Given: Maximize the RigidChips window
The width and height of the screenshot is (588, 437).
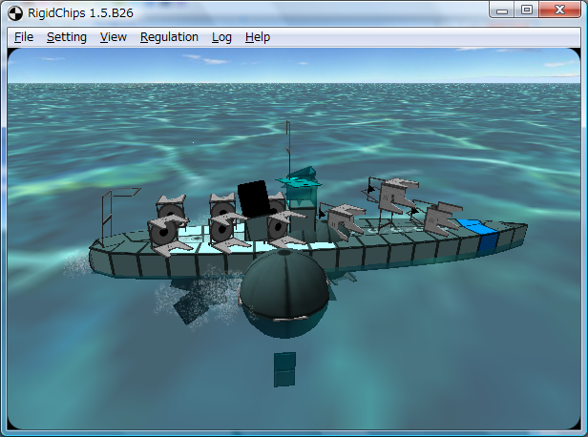Looking at the screenshot, I should point(527,10).
